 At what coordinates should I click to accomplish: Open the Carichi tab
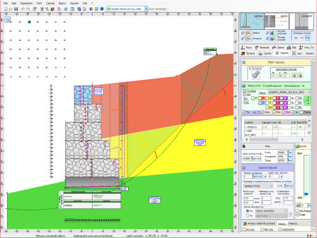pyautogui.click(x=265, y=53)
